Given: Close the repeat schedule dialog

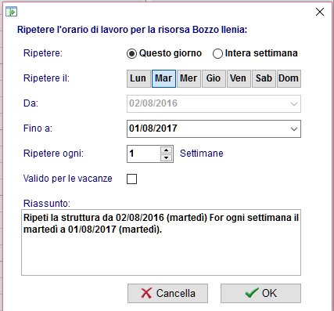Looking at the screenshot, I should click(320, 12).
